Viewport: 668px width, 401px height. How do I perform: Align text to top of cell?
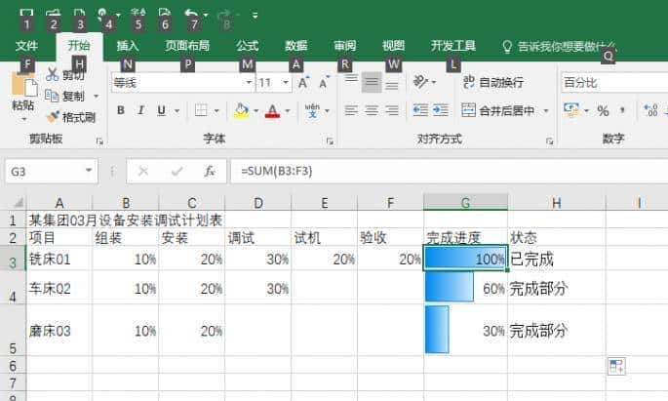tap(351, 82)
